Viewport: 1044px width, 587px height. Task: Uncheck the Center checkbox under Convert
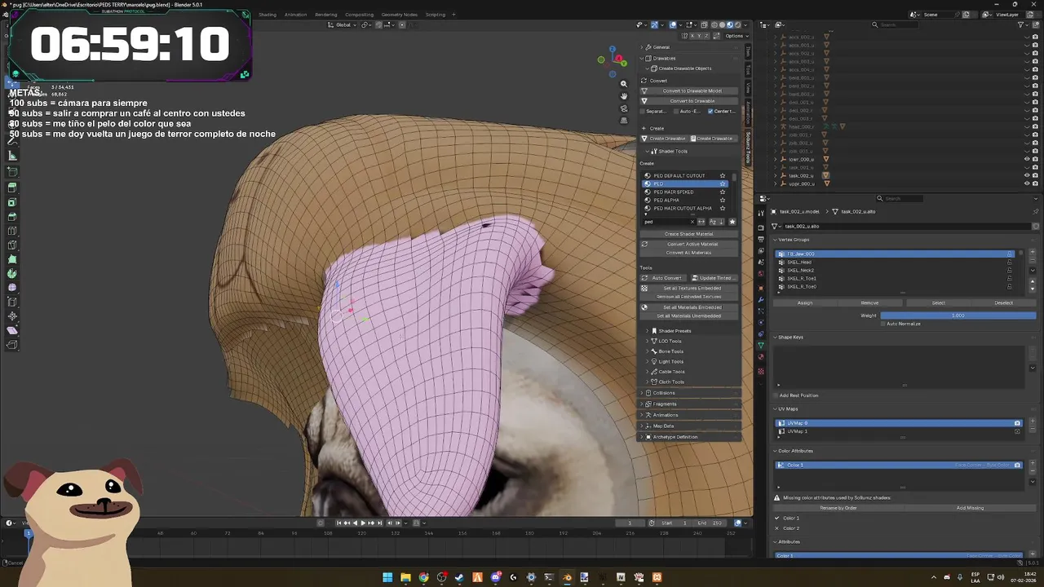tap(710, 111)
